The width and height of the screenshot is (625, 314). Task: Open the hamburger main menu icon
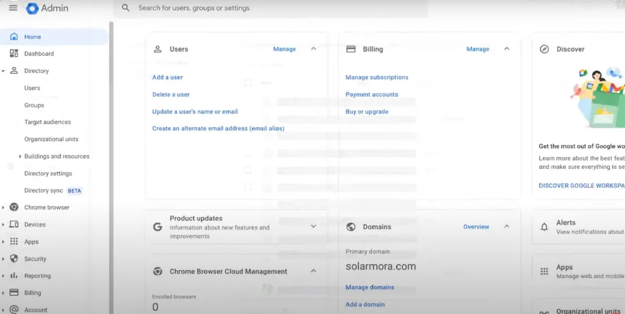(13, 8)
